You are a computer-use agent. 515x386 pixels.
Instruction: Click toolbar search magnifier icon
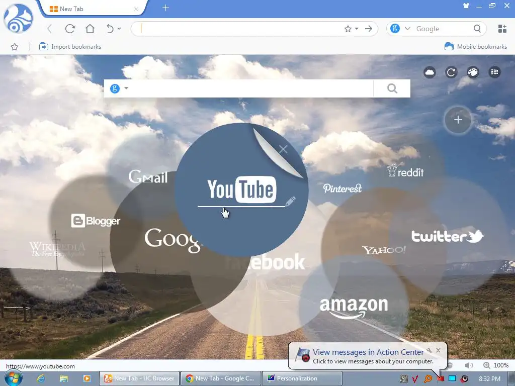[x=477, y=29]
